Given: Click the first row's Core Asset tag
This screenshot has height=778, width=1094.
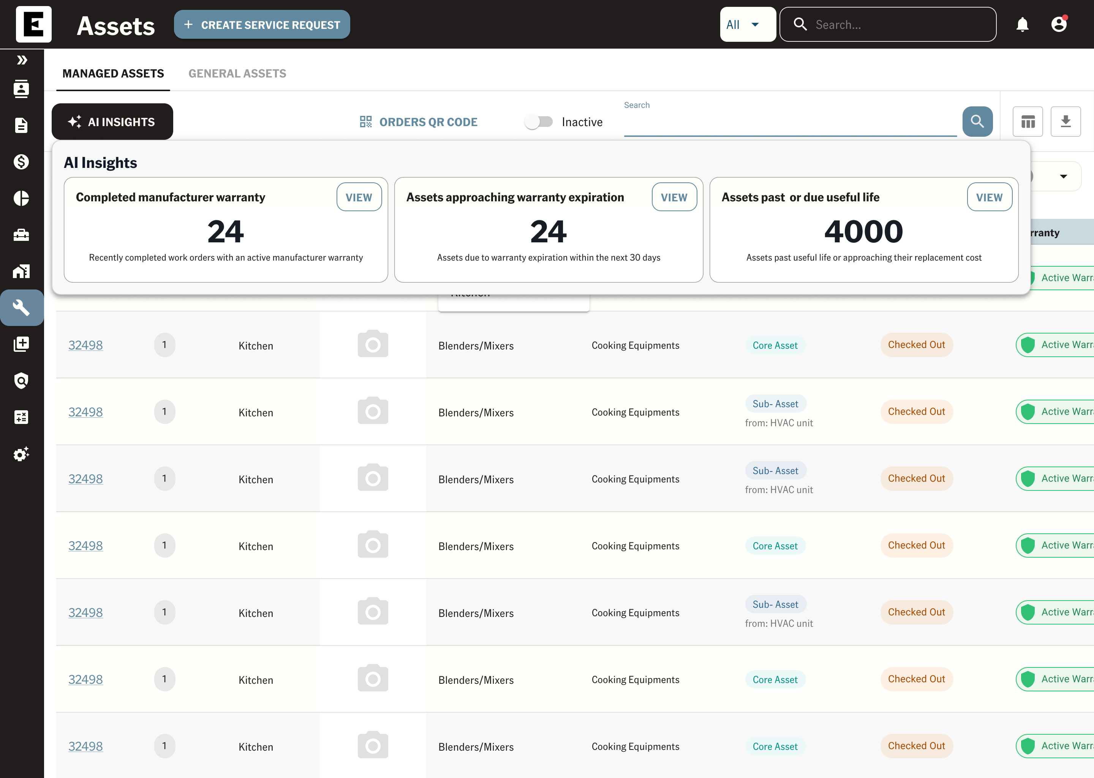Looking at the screenshot, I should pos(775,345).
